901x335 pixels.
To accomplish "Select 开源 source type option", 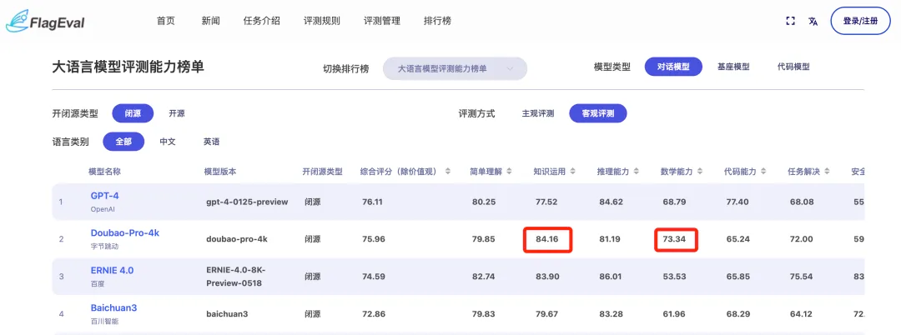I will point(177,113).
